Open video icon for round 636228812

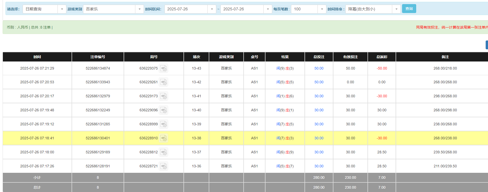pyautogui.click(x=163, y=152)
